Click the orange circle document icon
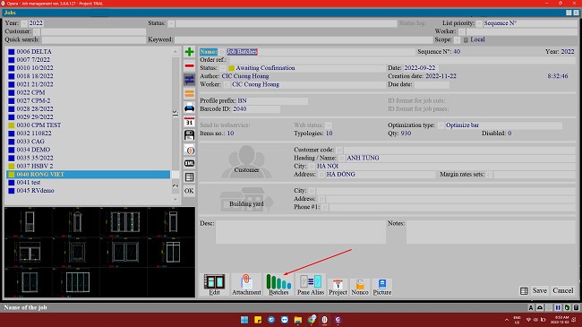The width and height of the screenshot is (582, 327). (x=189, y=150)
